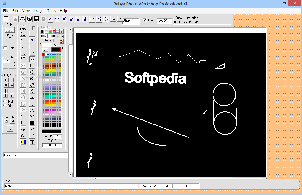Image resolution: width=302 pixels, height=195 pixels.
Task: Open the File menu
Action: (6, 11)
